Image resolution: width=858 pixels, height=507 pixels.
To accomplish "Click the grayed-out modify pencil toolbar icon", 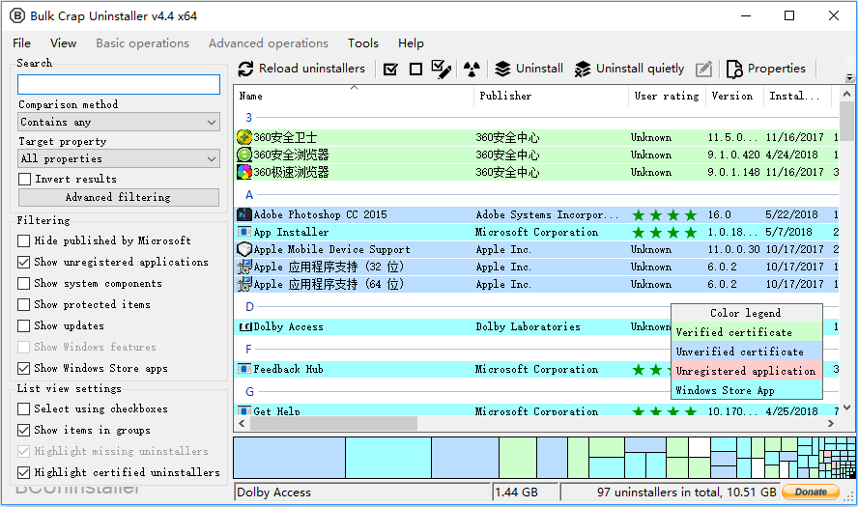I will (x=703, y=69).
